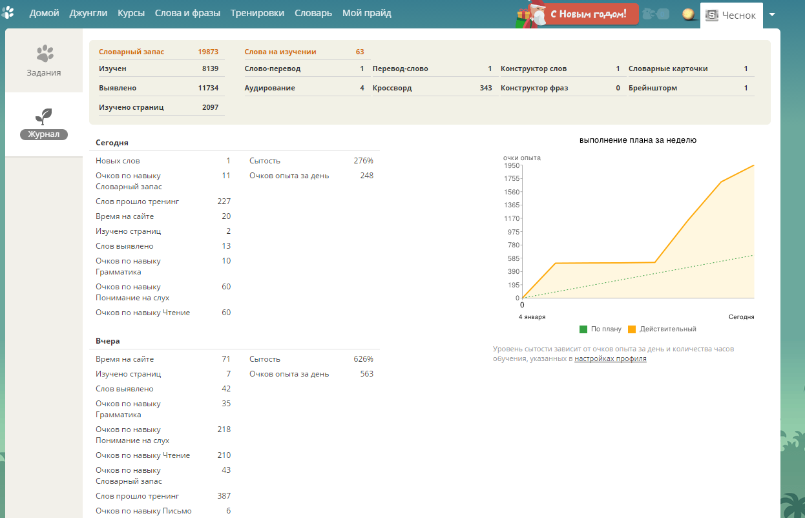
Task: Navigate to Тренировки
Action: pyautogui.click(x=257, y=13)
